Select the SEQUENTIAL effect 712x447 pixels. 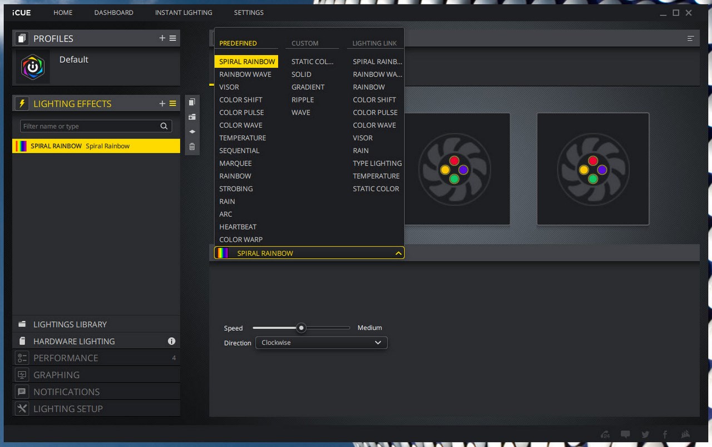pyautogui.click(x=239, y=151)
